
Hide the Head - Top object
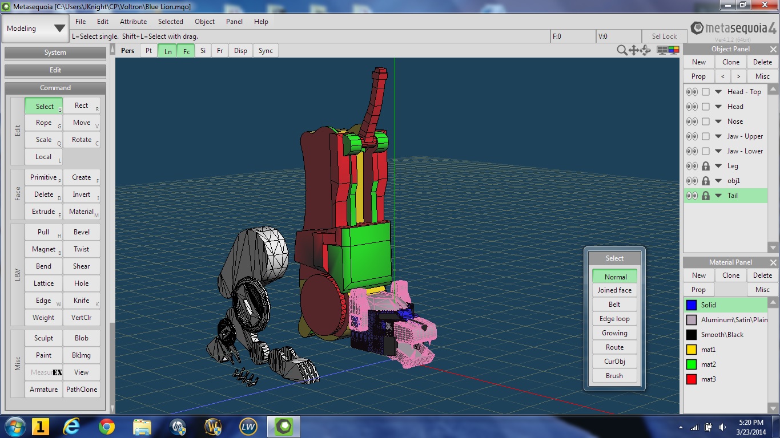(x=691, y=92)
